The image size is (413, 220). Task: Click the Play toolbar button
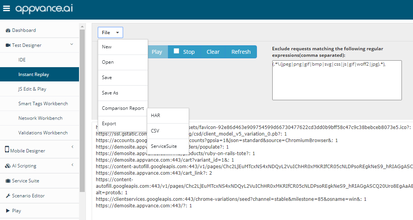[x=157, y=52]
